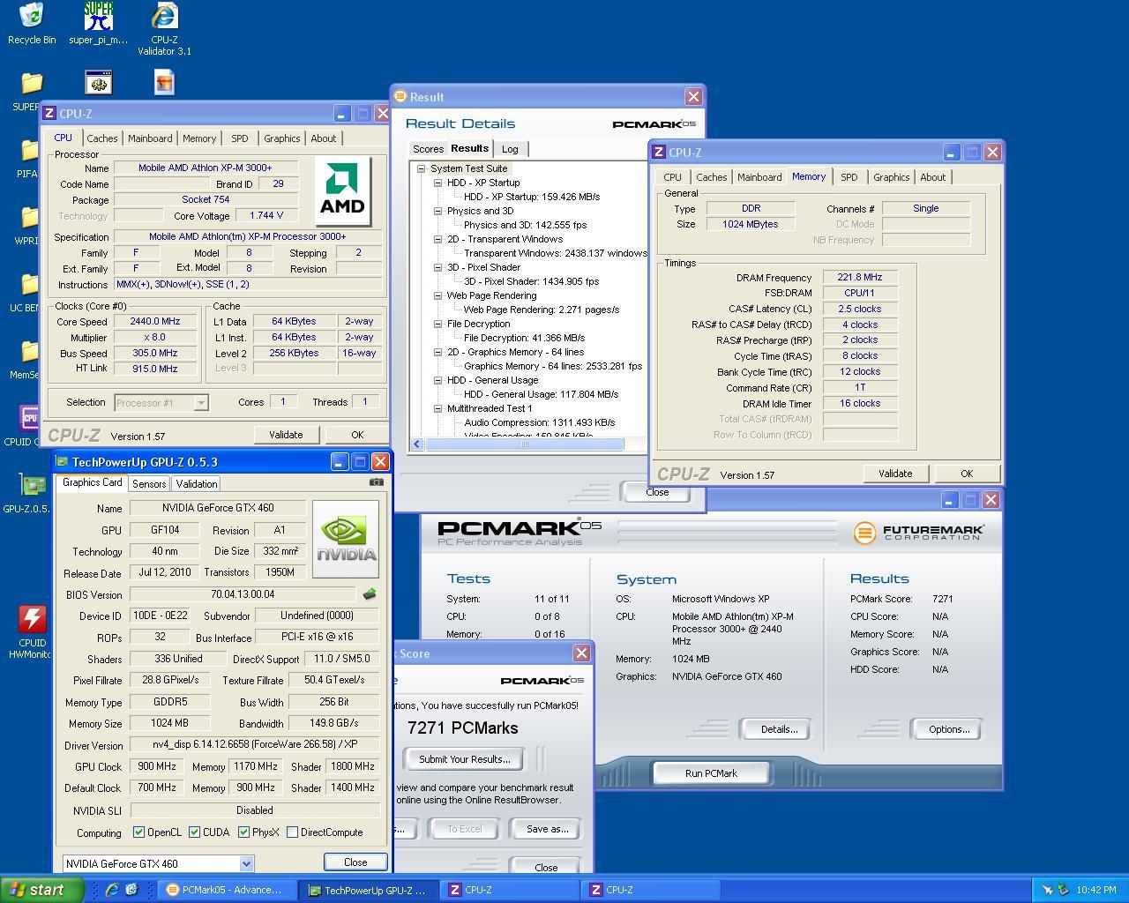Open Graphics tab in right CPU-Z window
Viewport: 1129px width, 903px height.
coord(891,177)
